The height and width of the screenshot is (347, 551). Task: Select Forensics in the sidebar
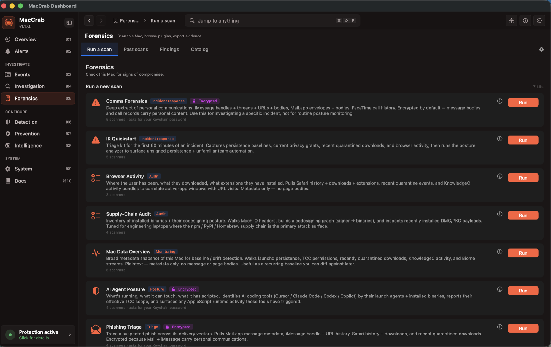click(x=38, y=98)
